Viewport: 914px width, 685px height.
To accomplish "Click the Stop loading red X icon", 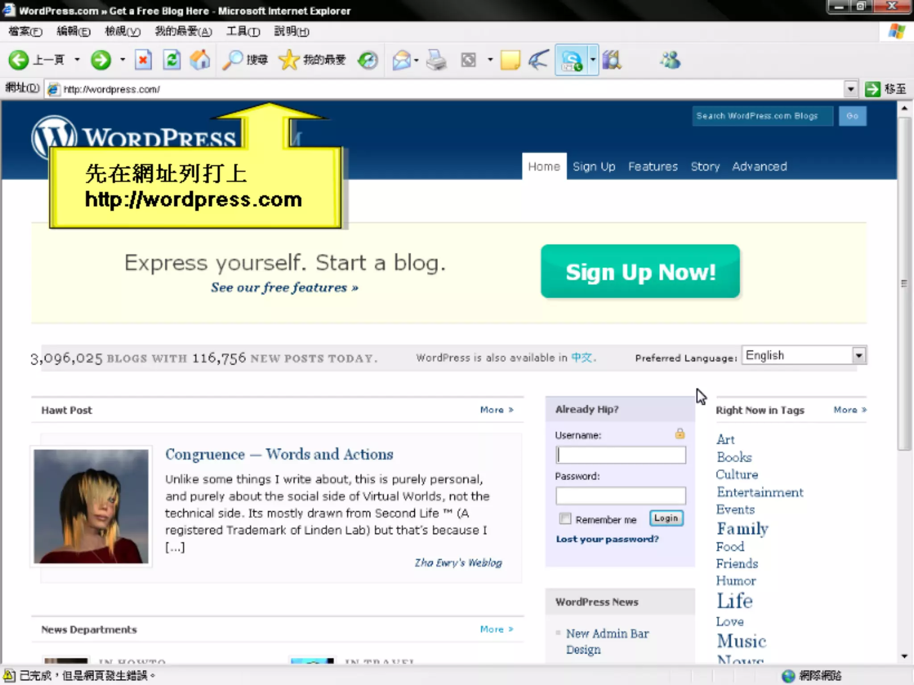I will [143, 60].
